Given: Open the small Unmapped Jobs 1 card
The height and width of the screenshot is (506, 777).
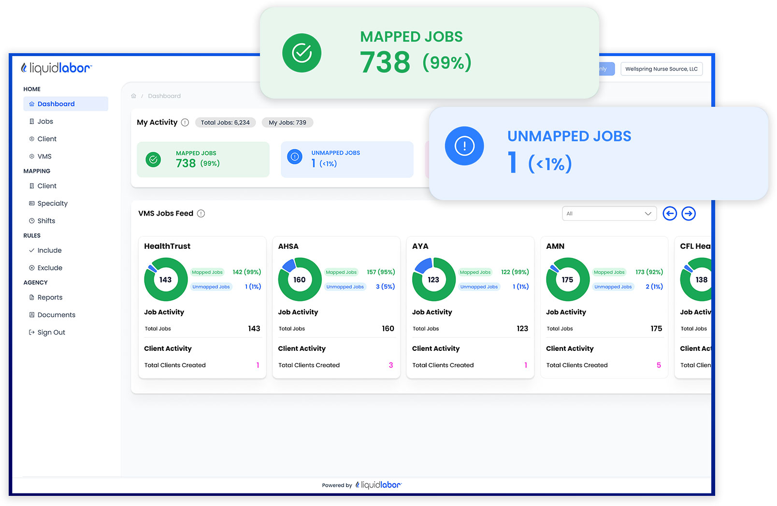Looking at the screenshot, I should click(x=347, y=159).
